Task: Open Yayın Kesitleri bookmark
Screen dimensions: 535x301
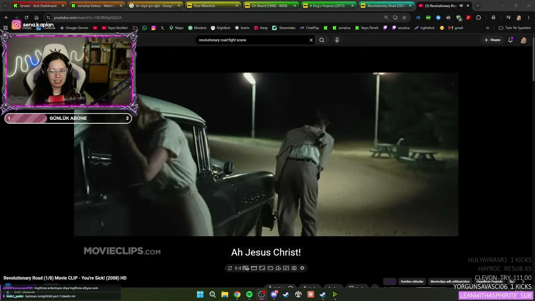Action: coord(115,28)
